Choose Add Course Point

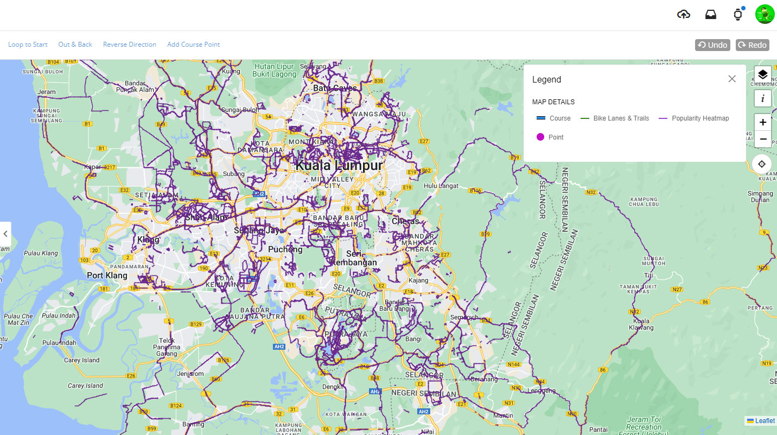(193, 45)
